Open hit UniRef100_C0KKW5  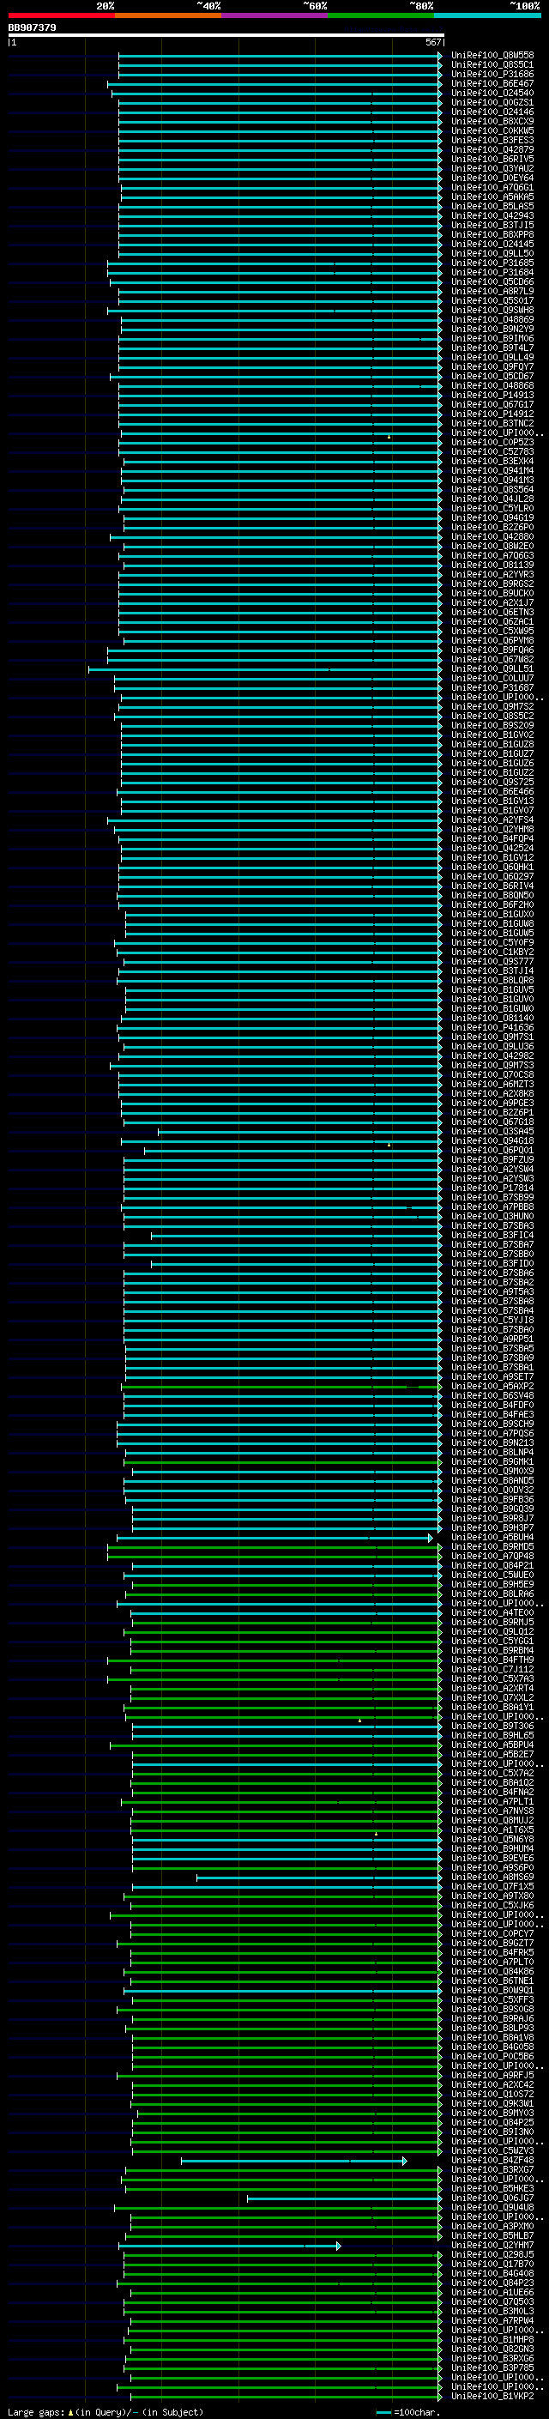click(x=492, y=130)
